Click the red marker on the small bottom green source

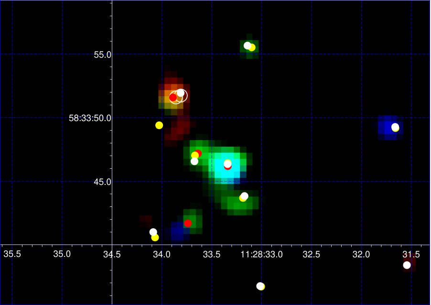(x=188, y=224)
